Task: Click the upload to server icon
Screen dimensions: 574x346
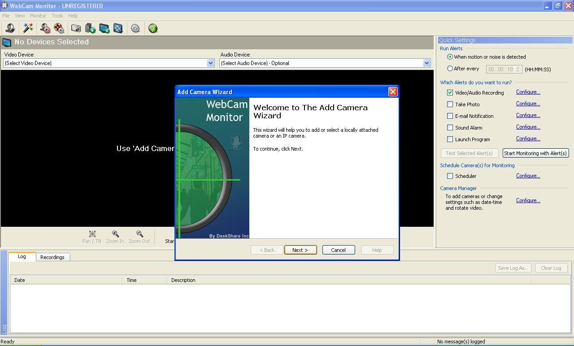Action: click(x=90, y=28)
